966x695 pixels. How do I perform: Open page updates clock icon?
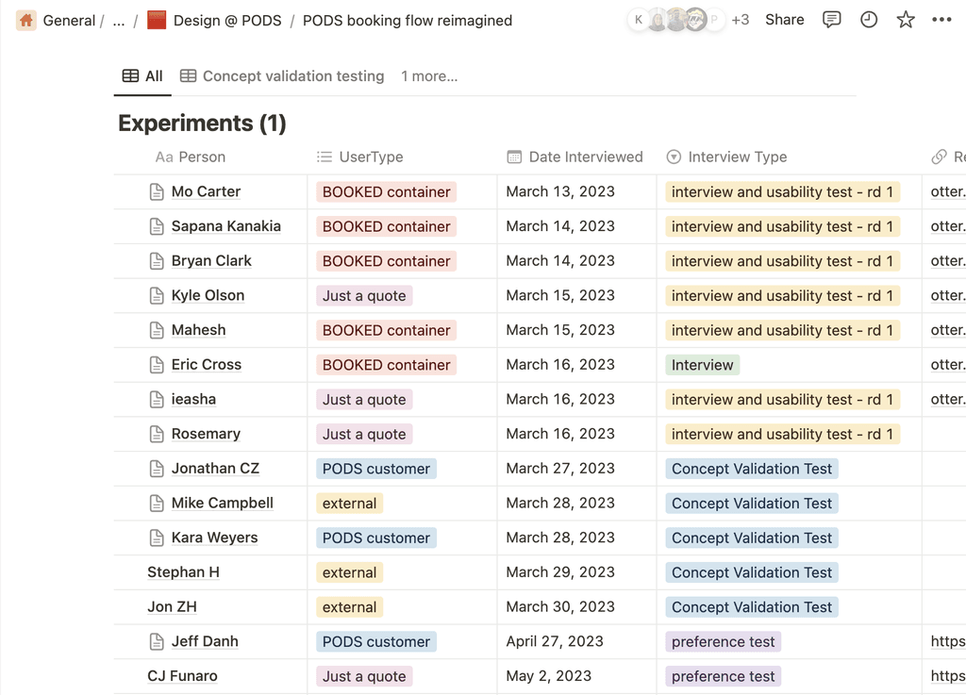[869, 20]
